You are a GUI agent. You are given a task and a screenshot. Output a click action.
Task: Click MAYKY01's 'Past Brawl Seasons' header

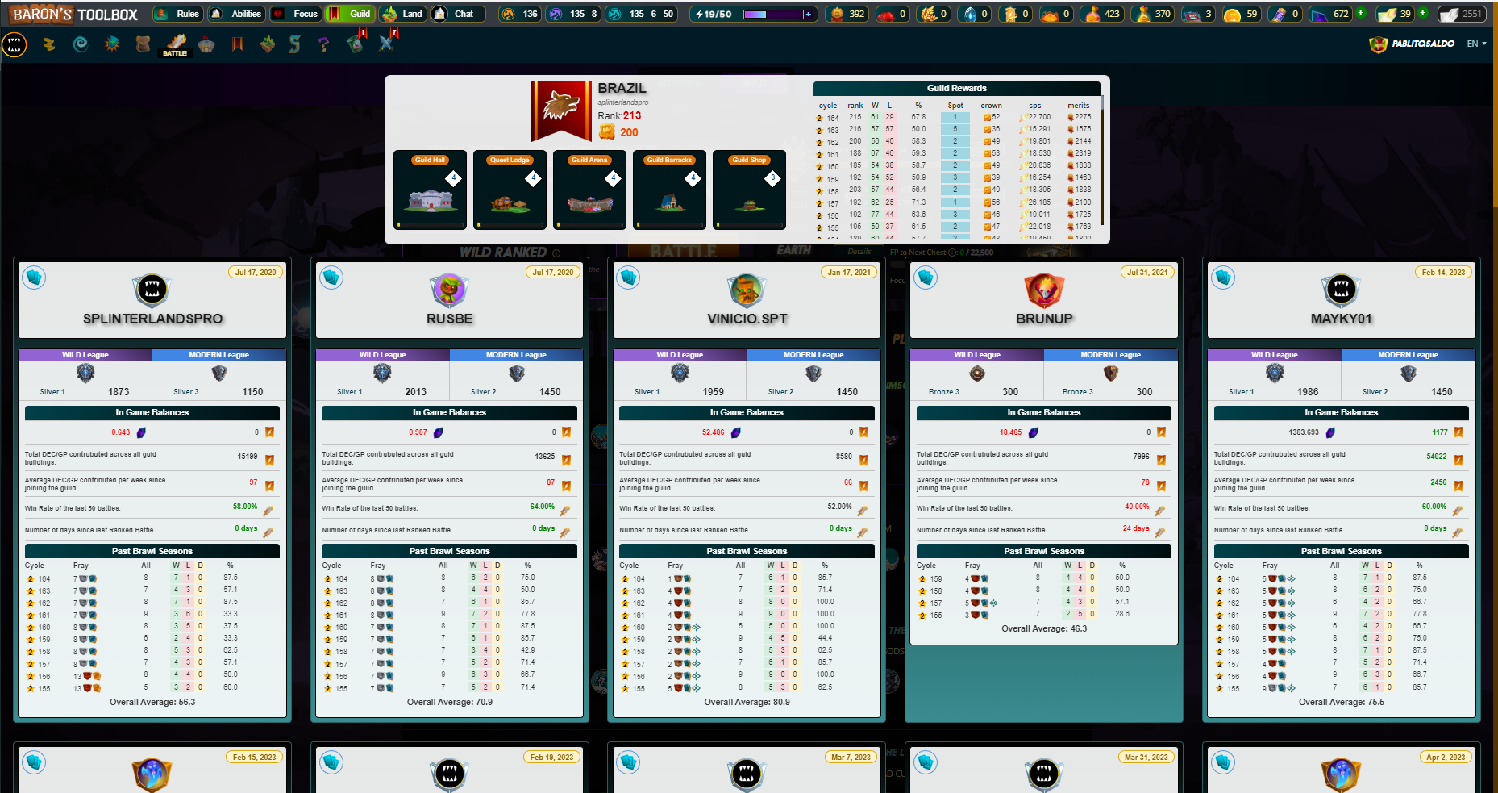(x=1342, y=551)
